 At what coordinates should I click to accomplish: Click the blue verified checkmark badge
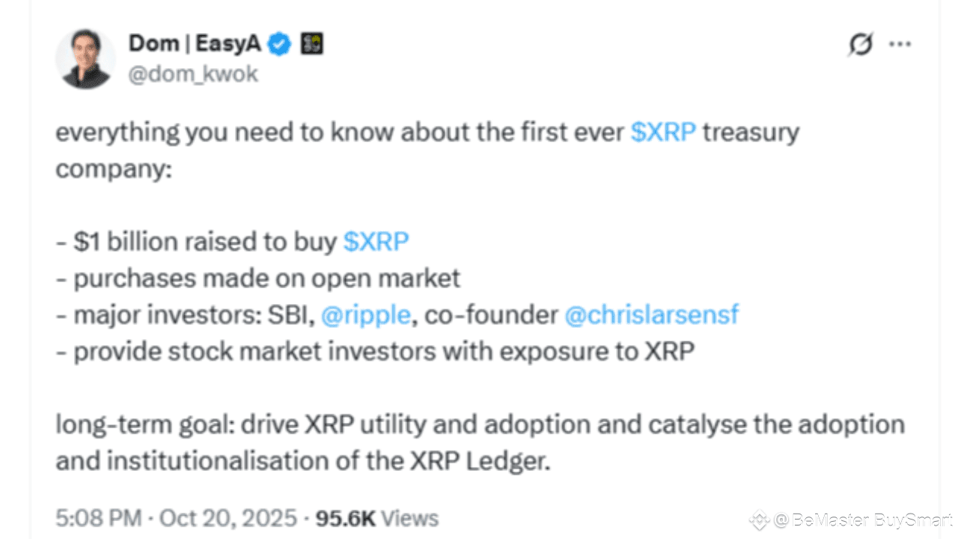(x=281, y=44)
